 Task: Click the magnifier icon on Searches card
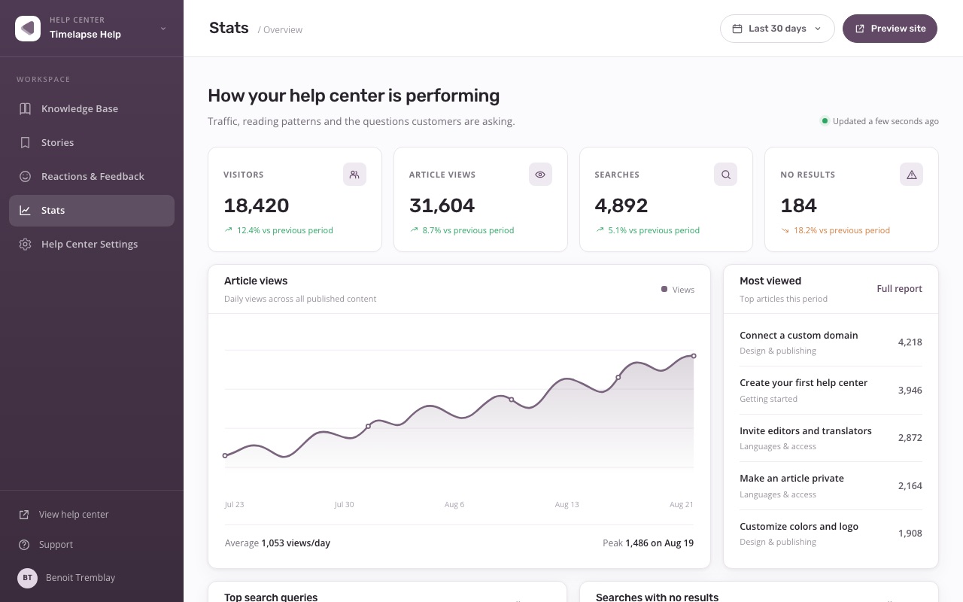pos(725,175)
